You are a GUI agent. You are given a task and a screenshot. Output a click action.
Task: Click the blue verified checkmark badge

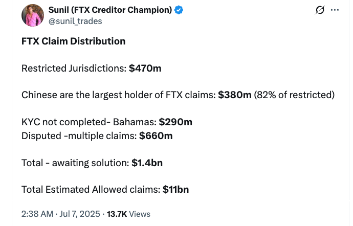coord(179,10)
